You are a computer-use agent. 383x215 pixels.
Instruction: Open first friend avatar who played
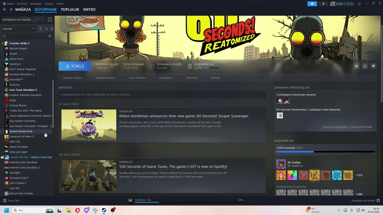coord(280,100)
